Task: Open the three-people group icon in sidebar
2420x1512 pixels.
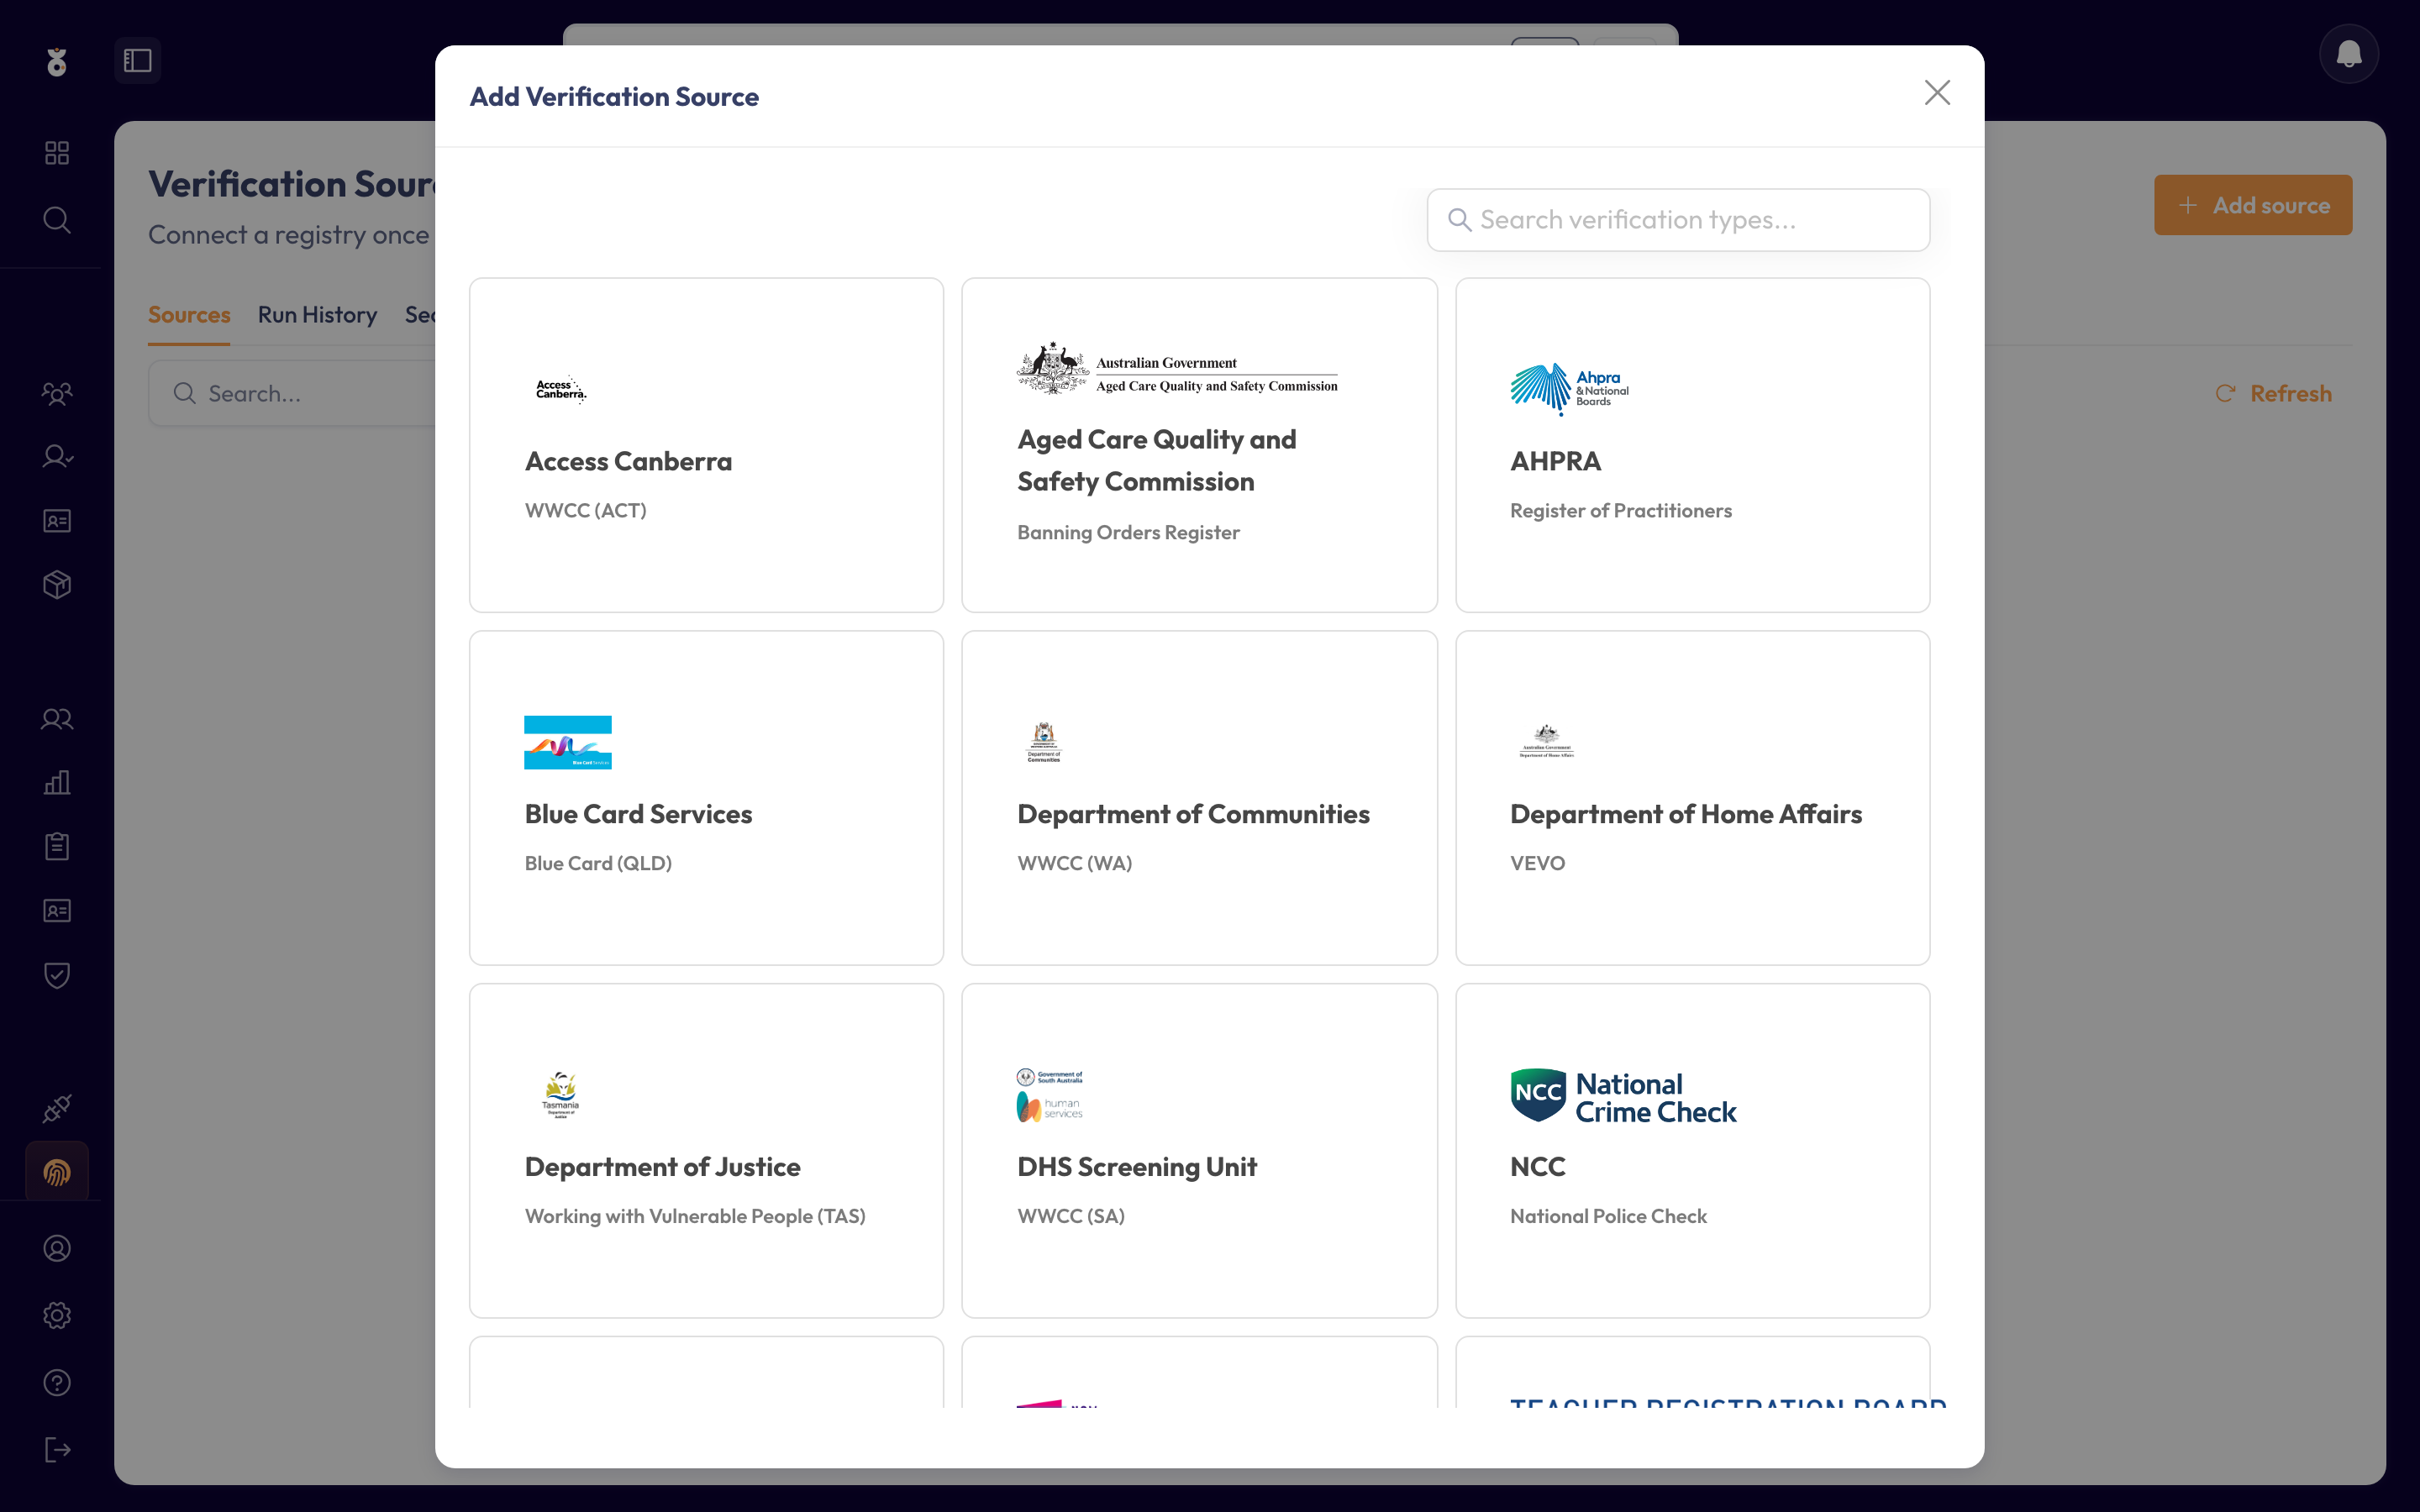Action: (57, 394)
